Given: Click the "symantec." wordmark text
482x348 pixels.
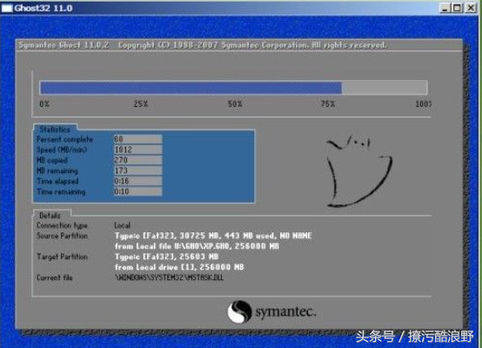Looking at the screenshot, I should [x=286, y=311].
